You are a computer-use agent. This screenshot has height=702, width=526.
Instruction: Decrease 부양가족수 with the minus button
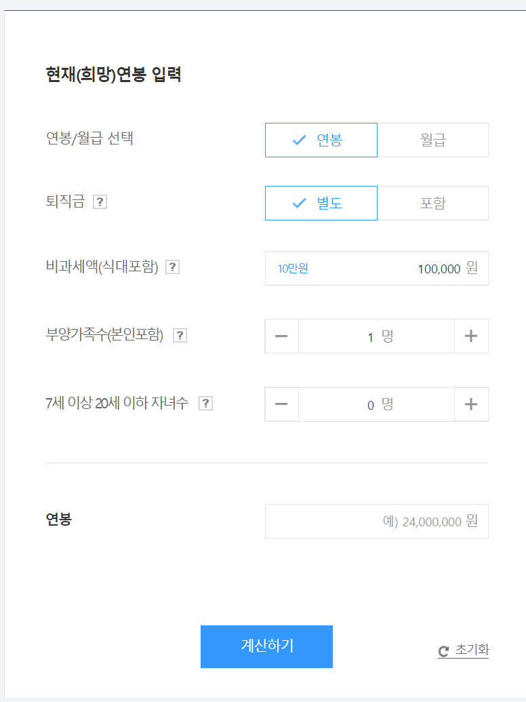coord(282,336)
